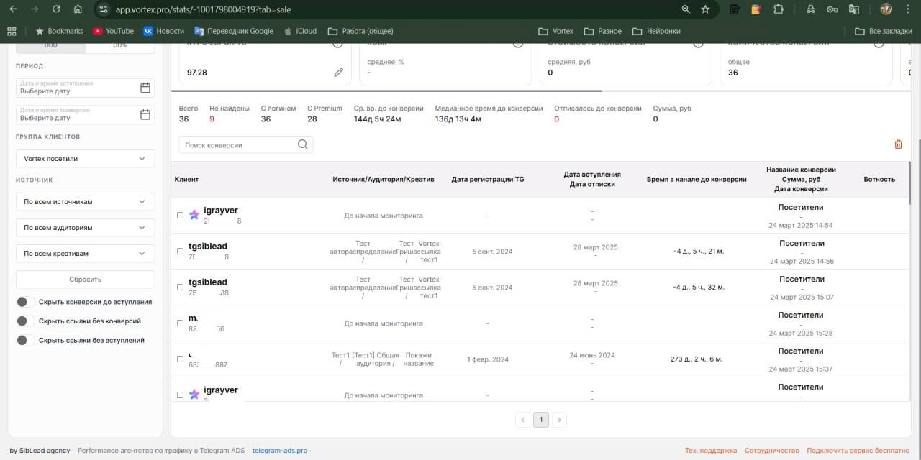The width and height of the screenshot is (921, 460).
Task: Enable 'Скрыть ссылки без конверсий' switch
Action: (25, 321)
